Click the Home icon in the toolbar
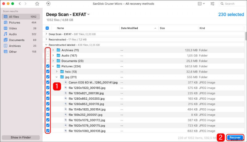 coord(37,4)
